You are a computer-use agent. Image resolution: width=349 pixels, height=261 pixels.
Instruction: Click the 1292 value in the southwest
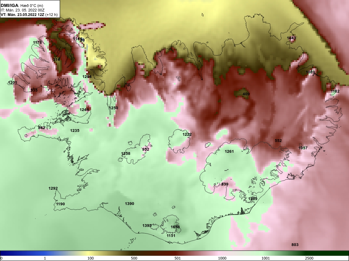point(53,188)
